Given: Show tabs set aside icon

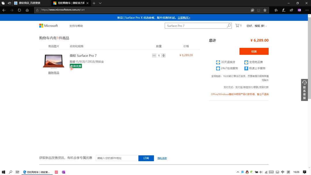Looking at the screenshot, I should pyautogui.click(x=3, y=3).
